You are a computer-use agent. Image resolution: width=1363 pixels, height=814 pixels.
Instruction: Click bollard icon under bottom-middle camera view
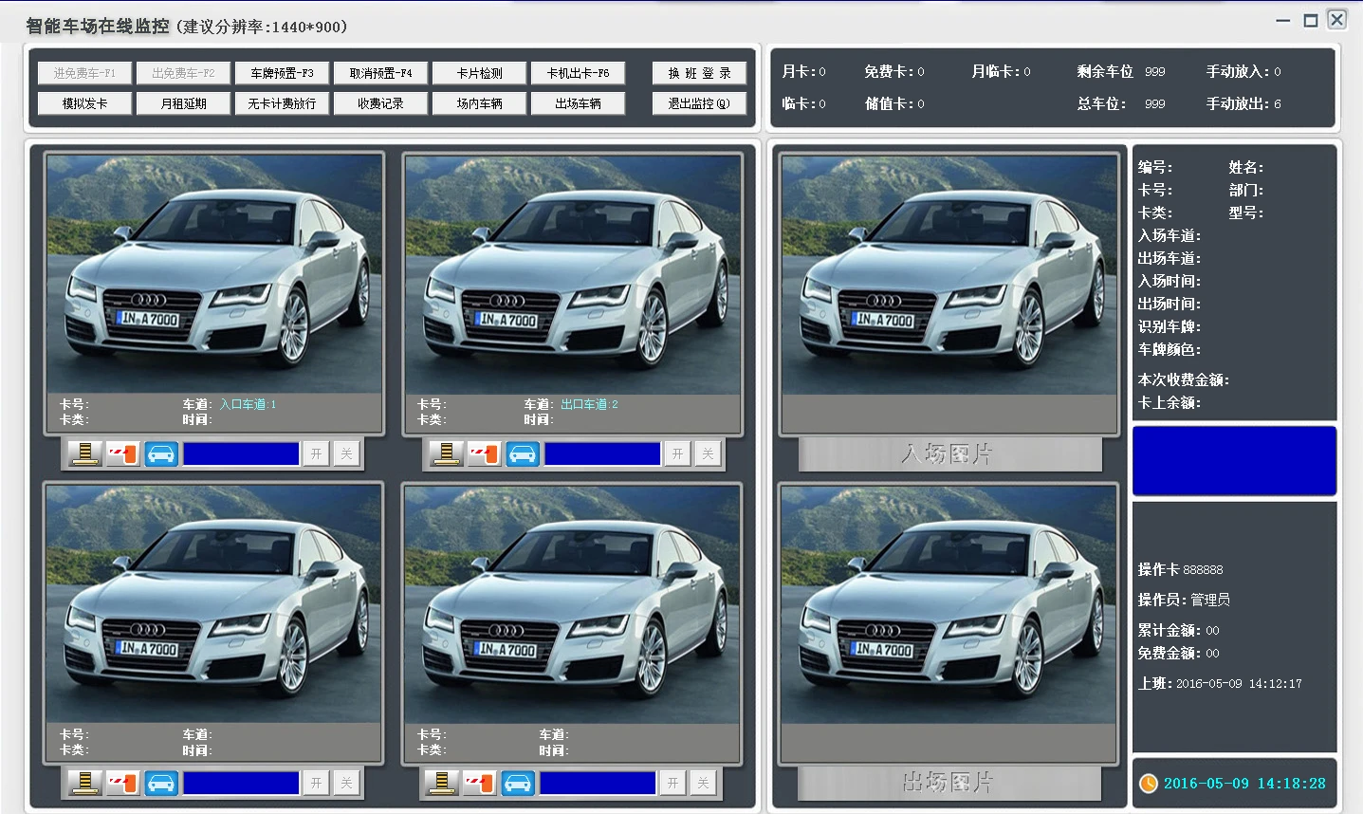(x=442, y=783)
